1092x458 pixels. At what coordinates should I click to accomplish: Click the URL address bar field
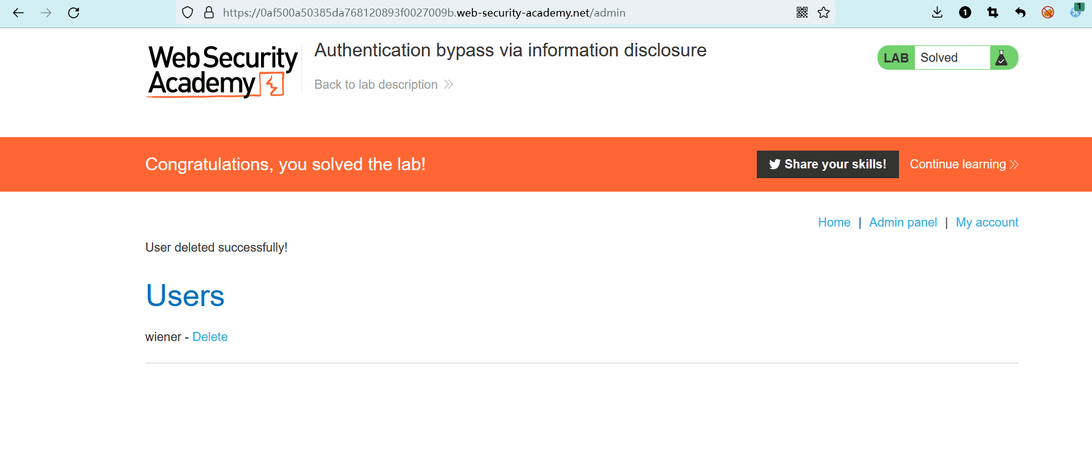pyautogui.click(x=490, y=12)
